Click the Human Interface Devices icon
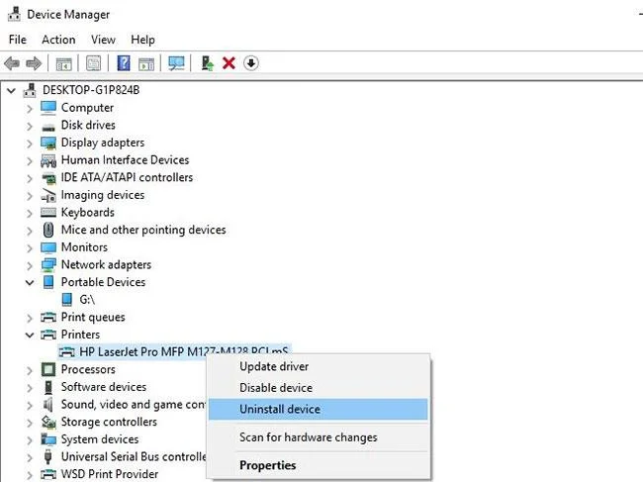This screenshot has height=482, width=643. (48, 160)
